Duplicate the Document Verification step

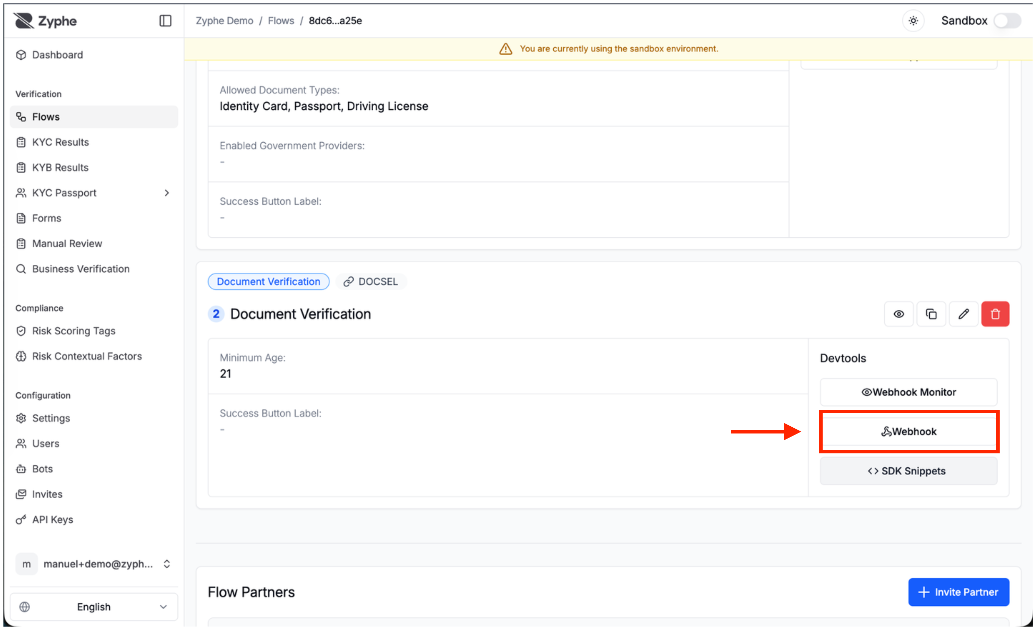pyautogui.click(x=931, y=314)
